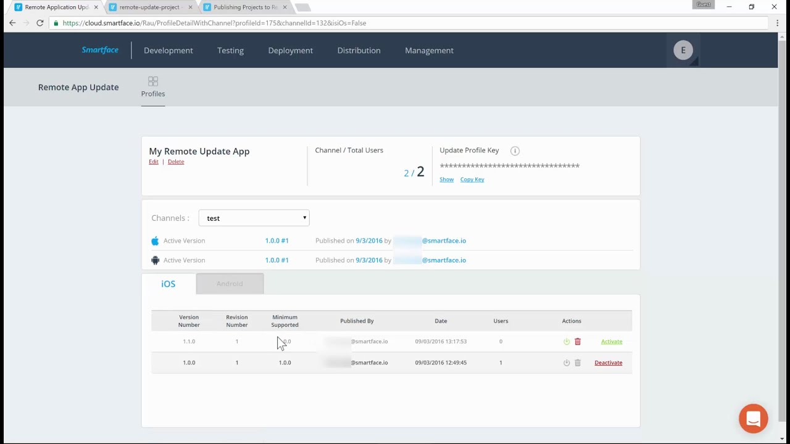790x444 pixels.
Task: Activate version 1.1.0
Action: [612, 342]
